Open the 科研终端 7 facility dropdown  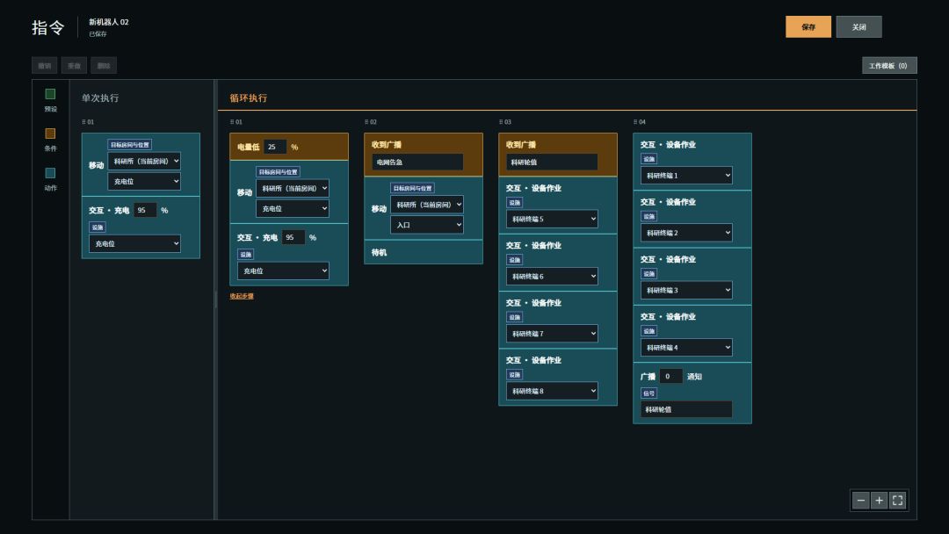[552, 334]
